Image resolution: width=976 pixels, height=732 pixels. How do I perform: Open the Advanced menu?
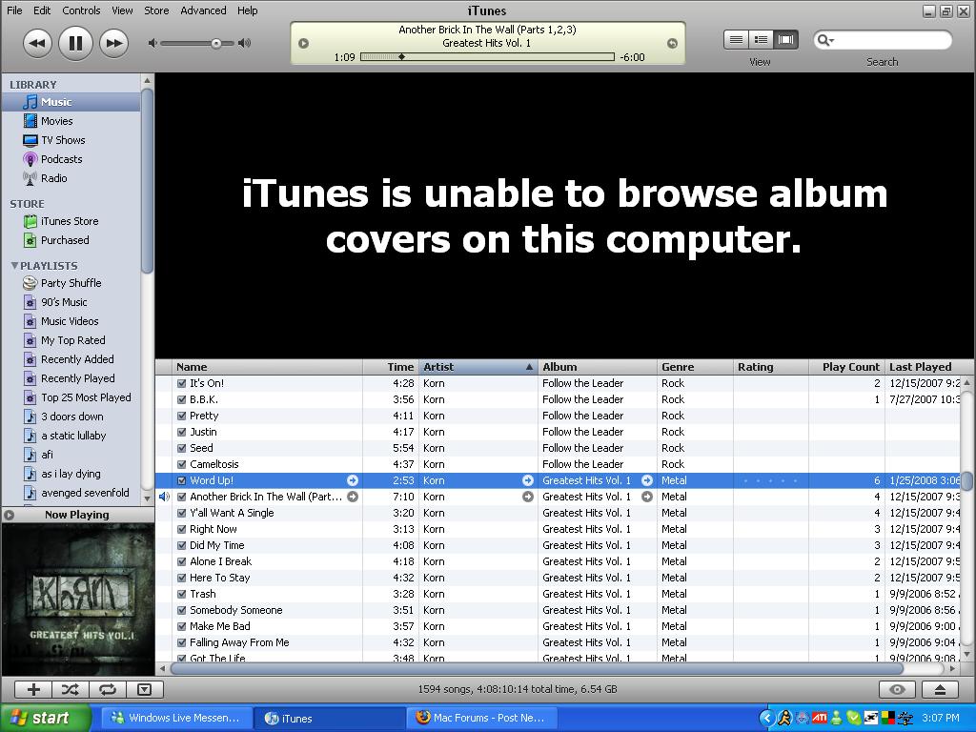point(203,10)
